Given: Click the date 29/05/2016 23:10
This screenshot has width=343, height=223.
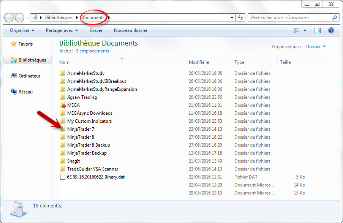Looking at the screenshot, I should [205, 193].
